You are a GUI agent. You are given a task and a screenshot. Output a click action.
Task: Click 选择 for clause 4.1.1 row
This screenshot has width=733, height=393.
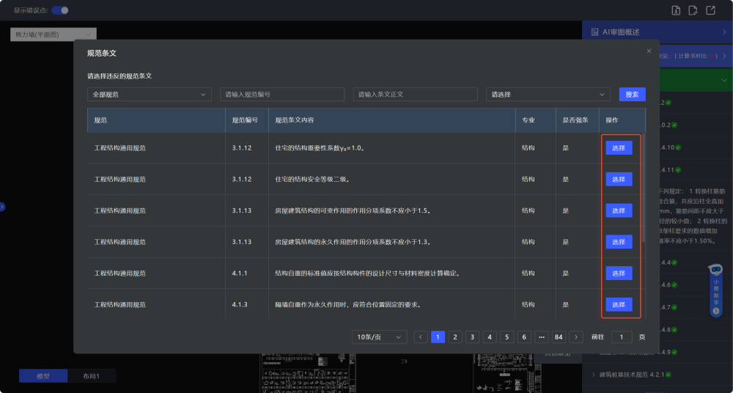(619, 273)
